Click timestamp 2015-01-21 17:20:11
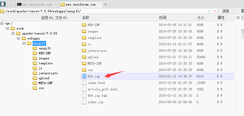This screenshot has width=244, height=116. pos(175,57)
